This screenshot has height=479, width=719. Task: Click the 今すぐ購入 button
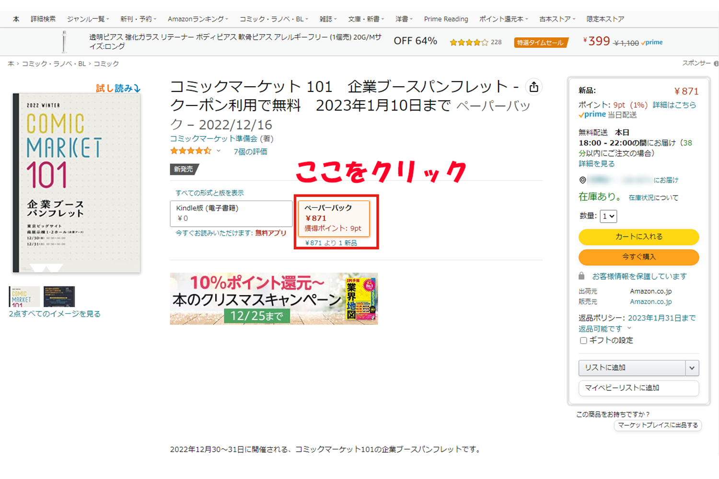[x=638, y=257]
